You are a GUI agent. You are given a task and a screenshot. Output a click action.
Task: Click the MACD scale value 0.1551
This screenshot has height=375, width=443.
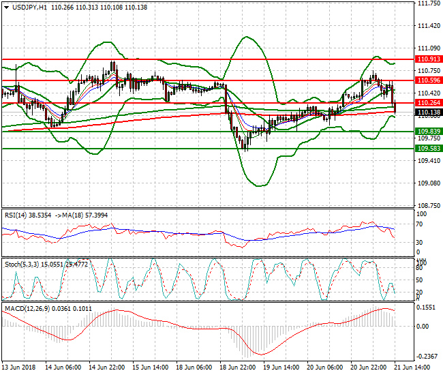pyautogui.click(x=426, y=307)
